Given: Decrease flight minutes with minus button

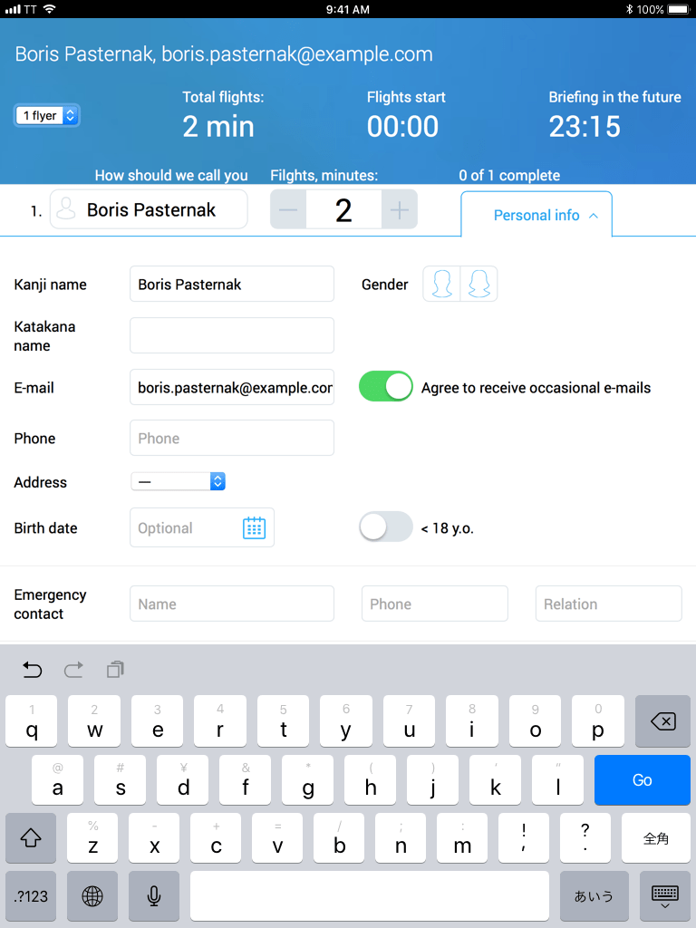Looking at the screenshot, I should [288, 210].
